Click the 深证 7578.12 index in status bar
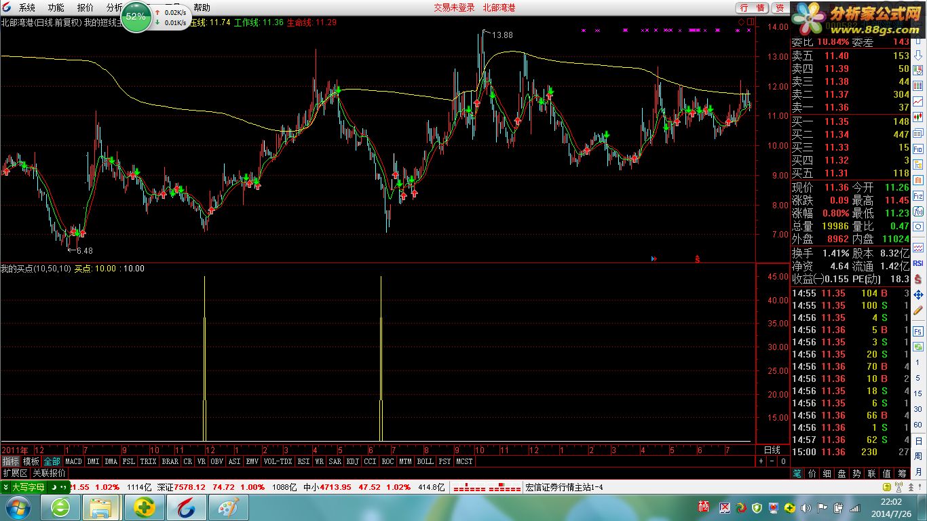Viewport: 927px width, 521px height. point(182,487)
